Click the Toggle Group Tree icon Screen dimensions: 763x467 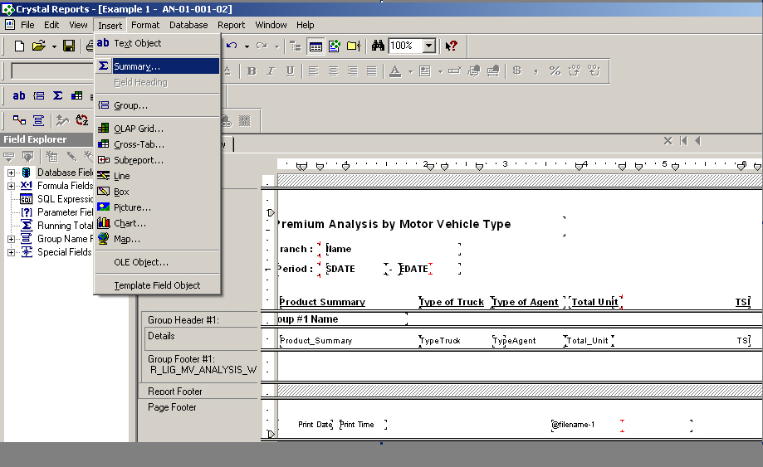pyautogui.click(x=296, y=46)
